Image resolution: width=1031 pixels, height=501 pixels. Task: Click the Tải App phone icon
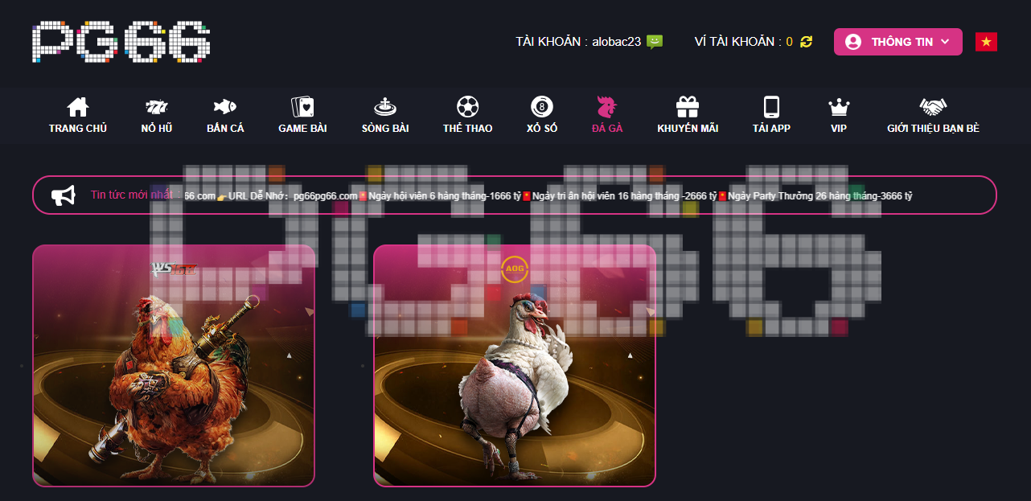coord(771,107)
